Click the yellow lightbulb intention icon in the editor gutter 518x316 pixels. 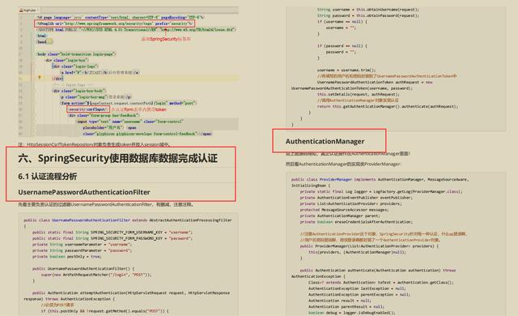(x=40, y=77)
